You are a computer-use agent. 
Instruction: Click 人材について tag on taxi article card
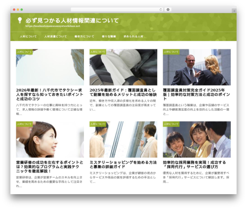pyautogui.click(x=24, y=52)
